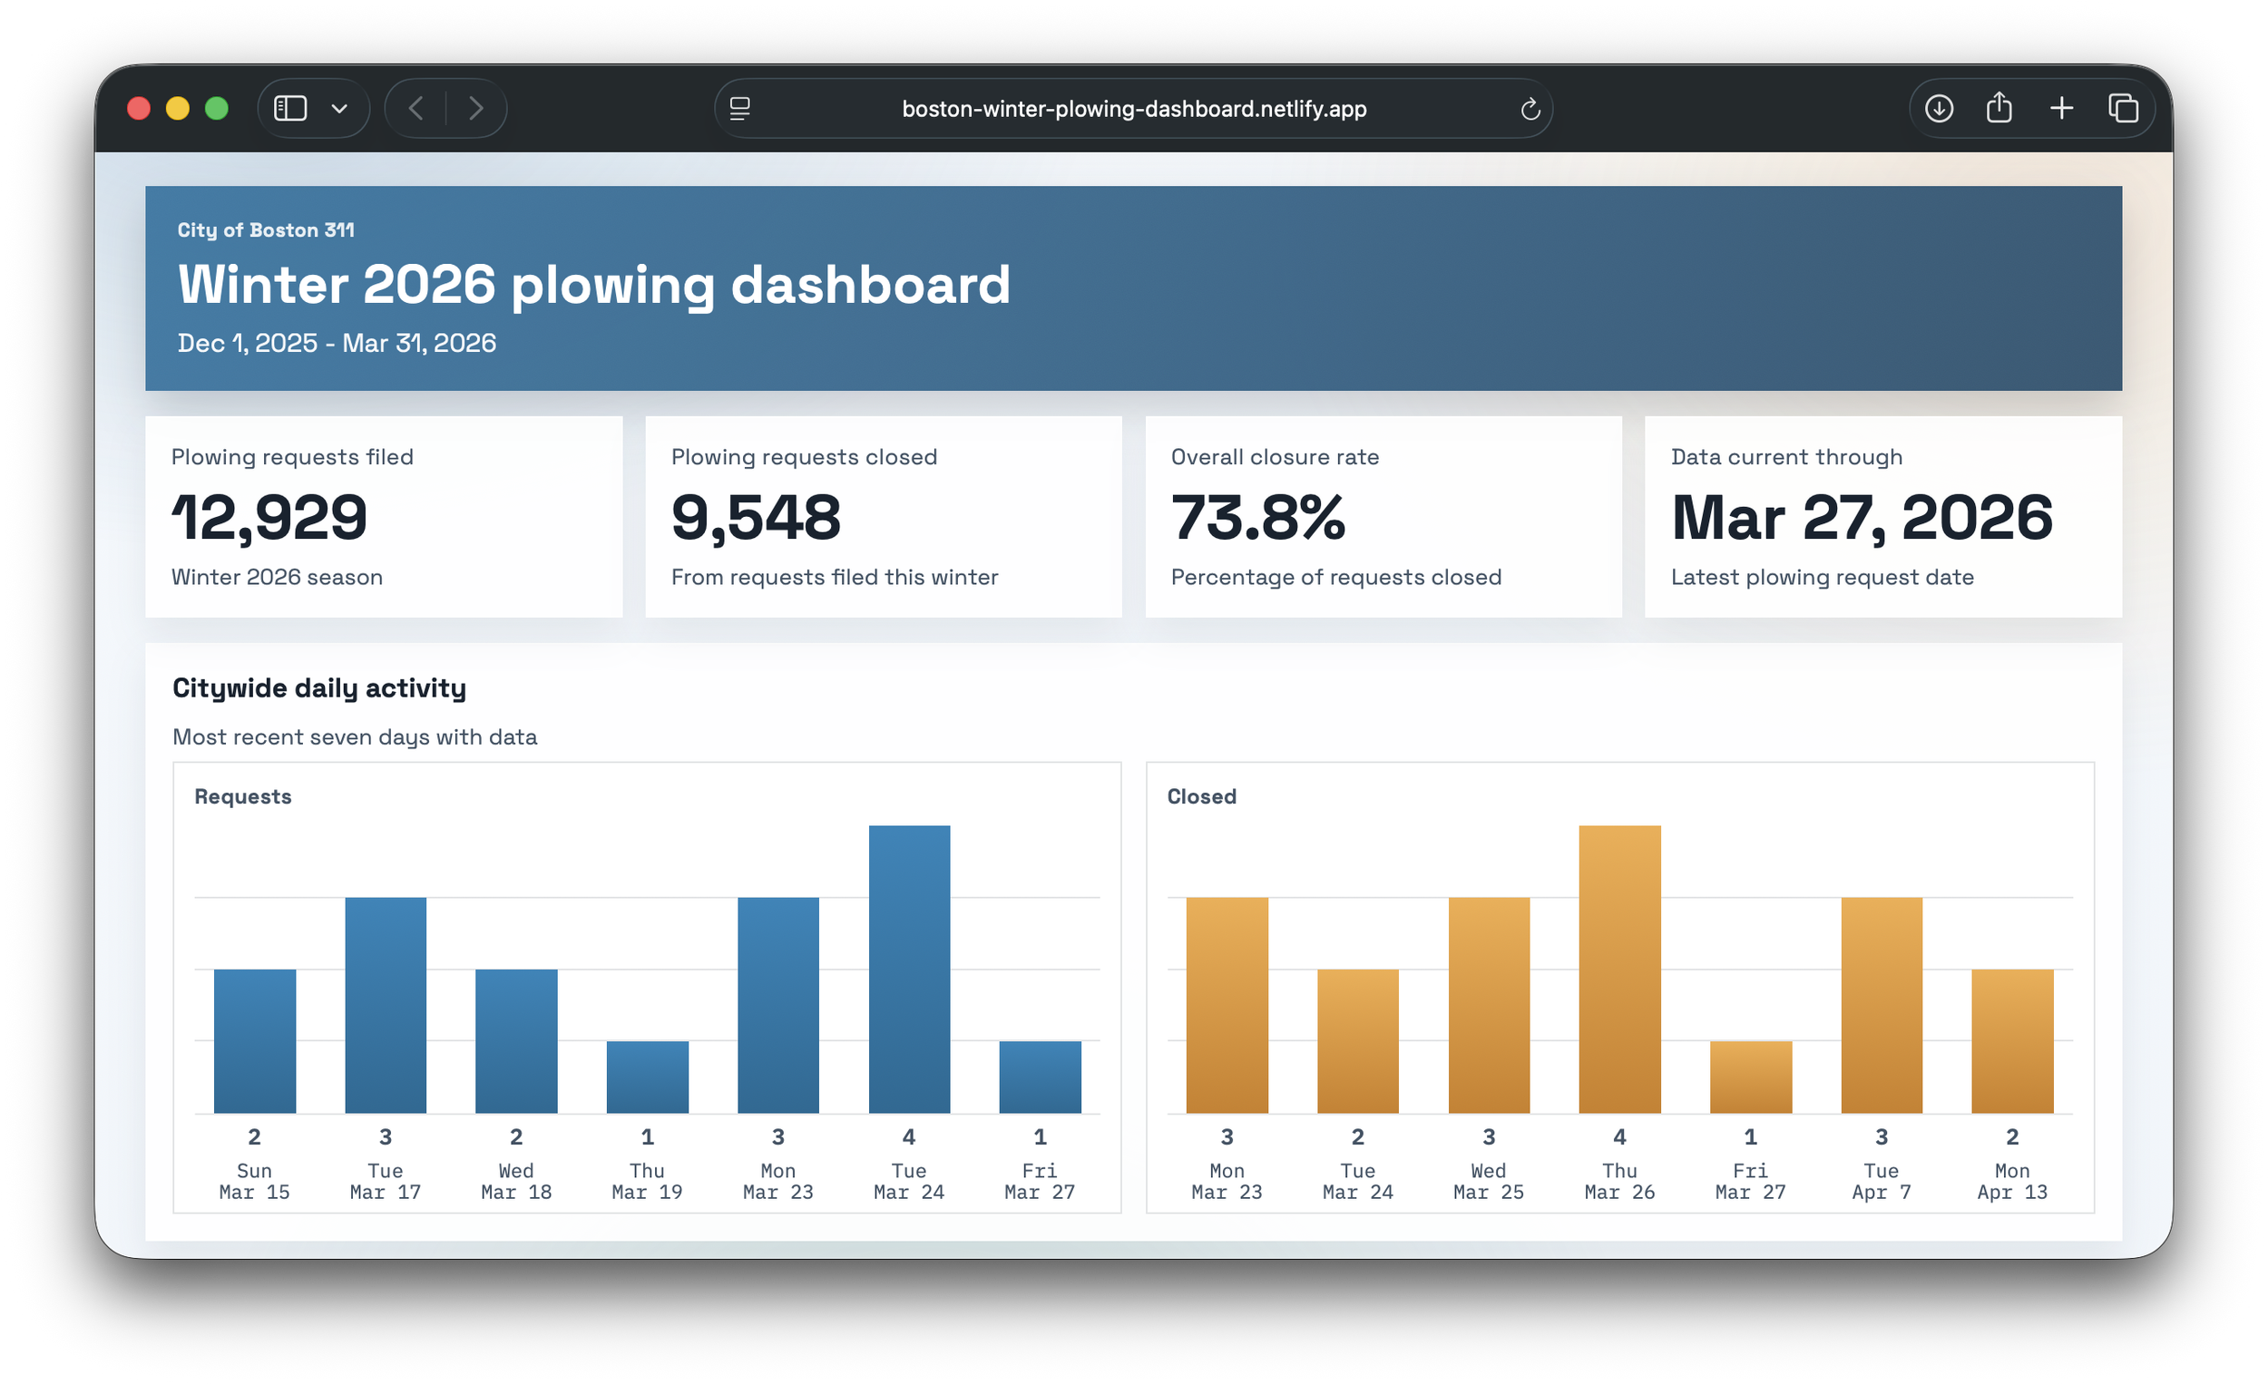
Task: Go forward using the right arrow
Action: click(x=476, y=109)
